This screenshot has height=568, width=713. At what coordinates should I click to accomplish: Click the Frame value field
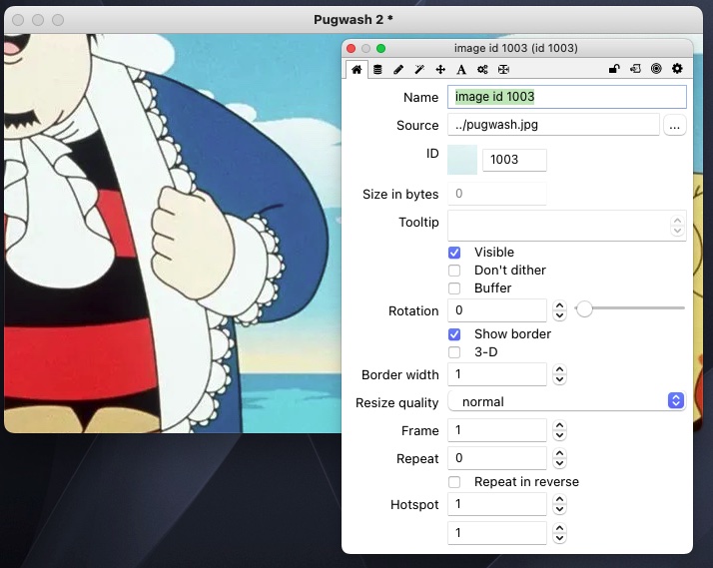pyautogui.click(x=497, y=430)
